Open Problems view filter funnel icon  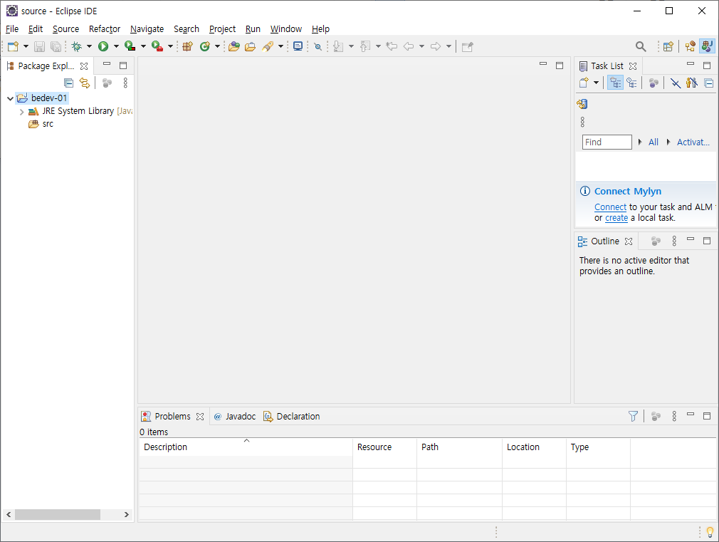point(633,416)
